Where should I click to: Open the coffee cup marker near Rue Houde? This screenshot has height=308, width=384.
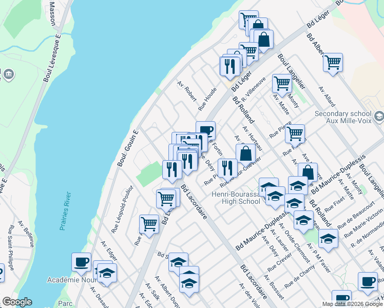[x=206, y=130]
